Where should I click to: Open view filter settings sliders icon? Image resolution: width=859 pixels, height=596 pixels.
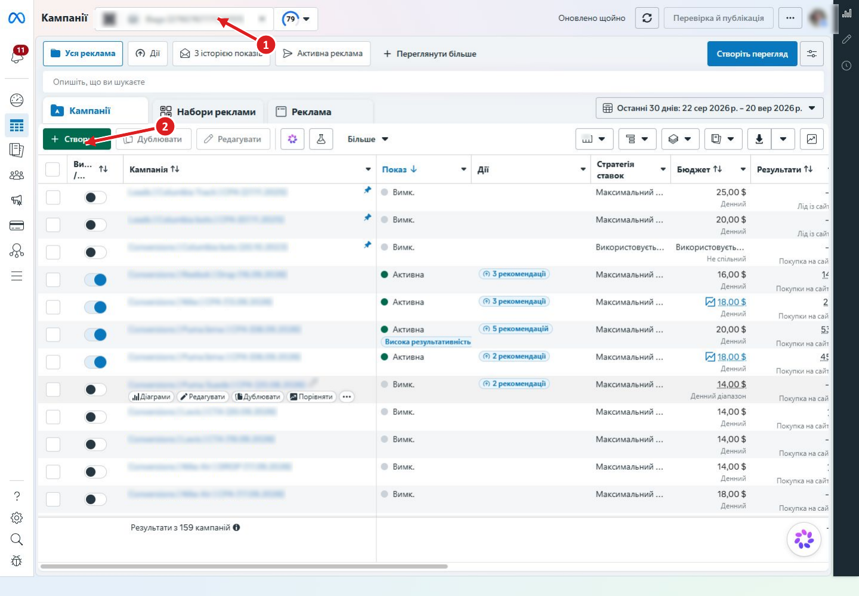pyautogui.click(x=812, y=54)
